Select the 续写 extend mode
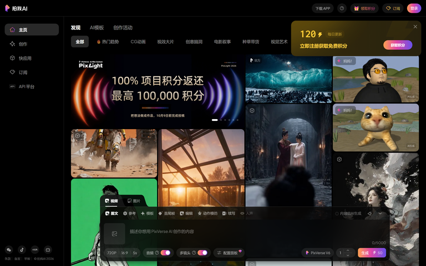This screenshot has width=426, height=266. 229,213
